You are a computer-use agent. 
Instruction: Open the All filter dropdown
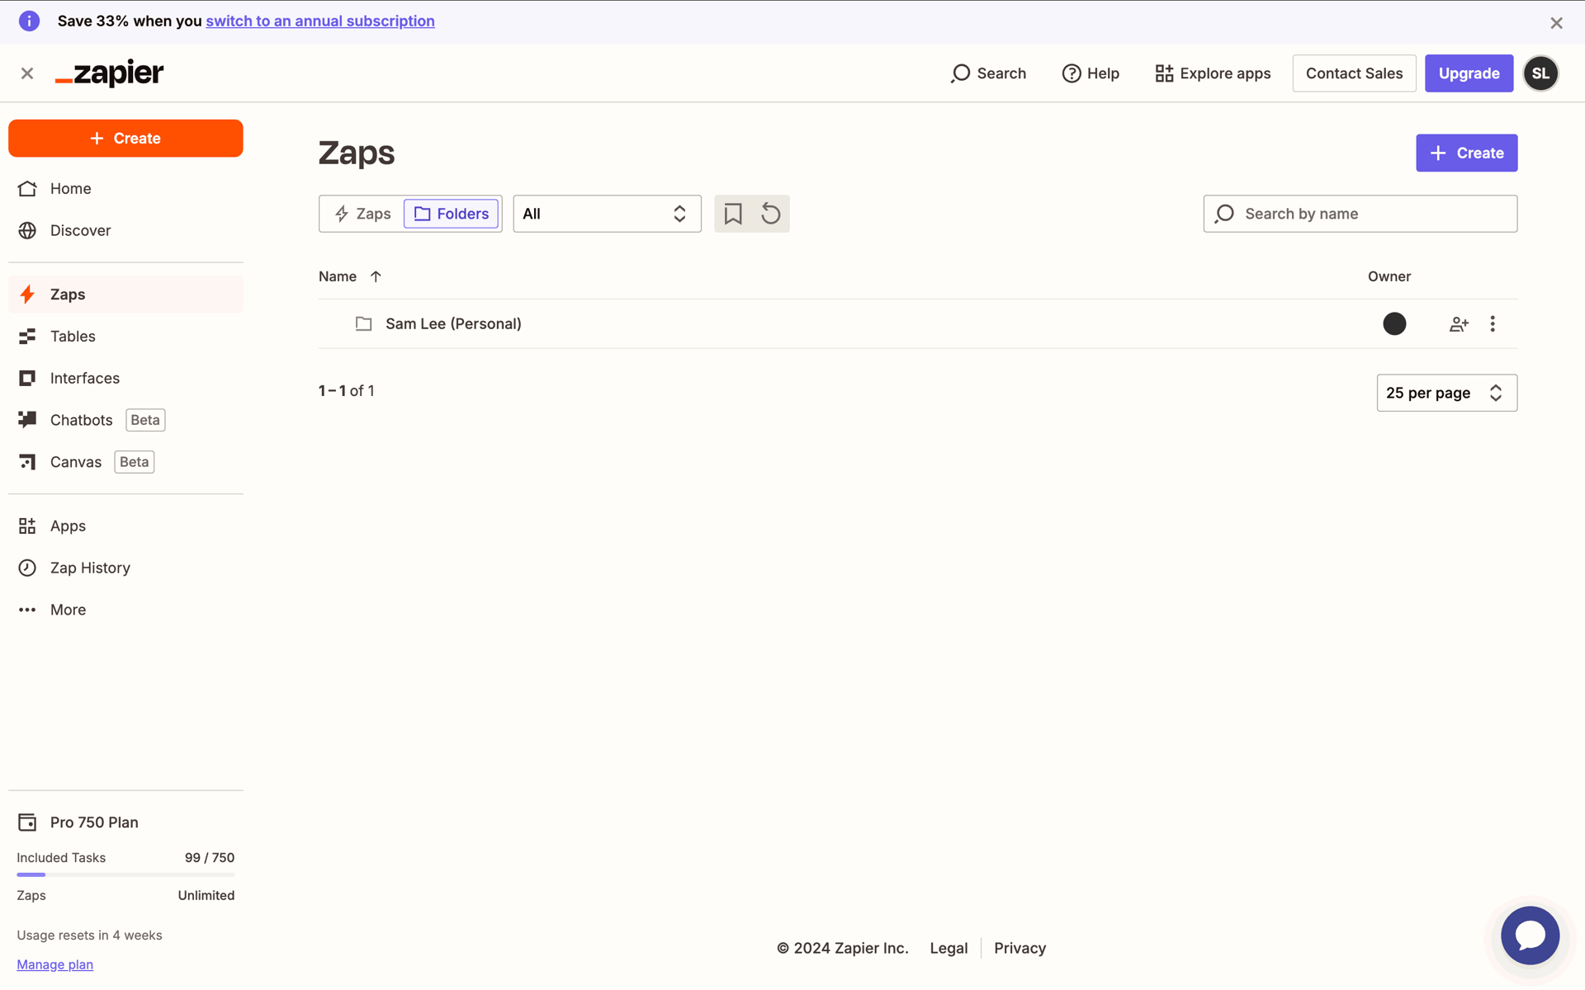click(x=607, y=214)
